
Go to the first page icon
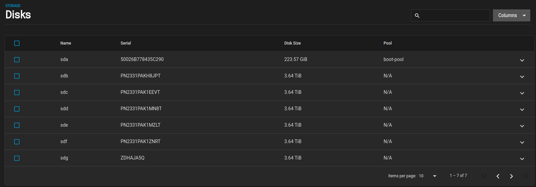pyautogui.click(x=485, y=176)
